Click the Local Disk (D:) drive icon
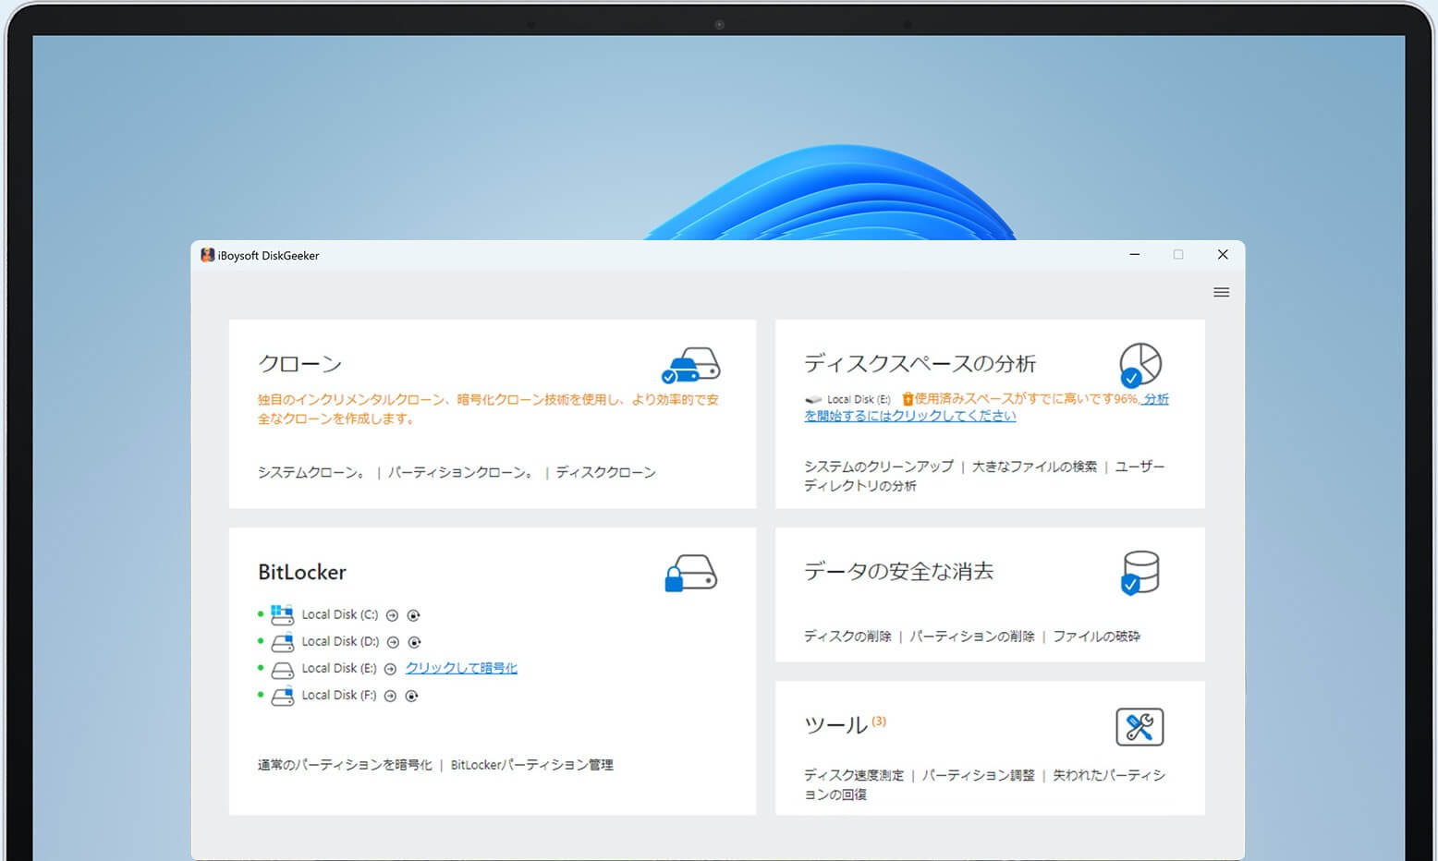This screenshot has height=861, width=1438. coord(282,641)
